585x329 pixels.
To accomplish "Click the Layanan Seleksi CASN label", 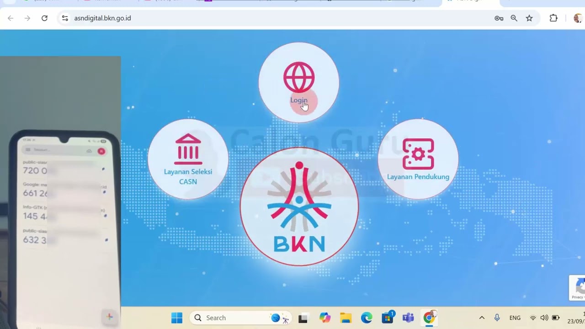I will tap(188, 176).
